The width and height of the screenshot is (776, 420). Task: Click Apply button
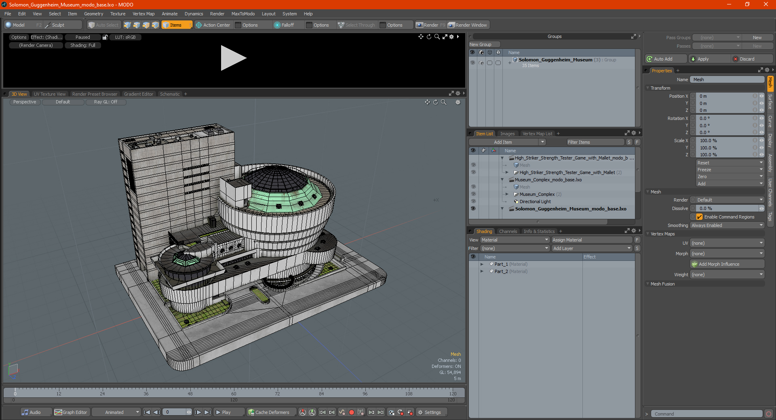(x=710, y=59)
